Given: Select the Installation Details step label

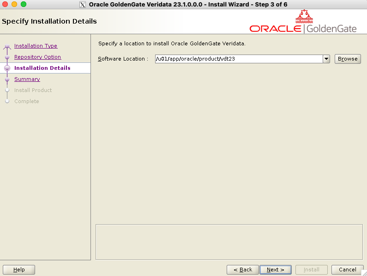Looking at the screenshot, I should coord(42,68).
